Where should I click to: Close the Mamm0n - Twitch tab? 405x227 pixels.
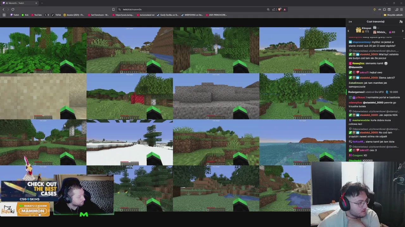coord(36,3)
